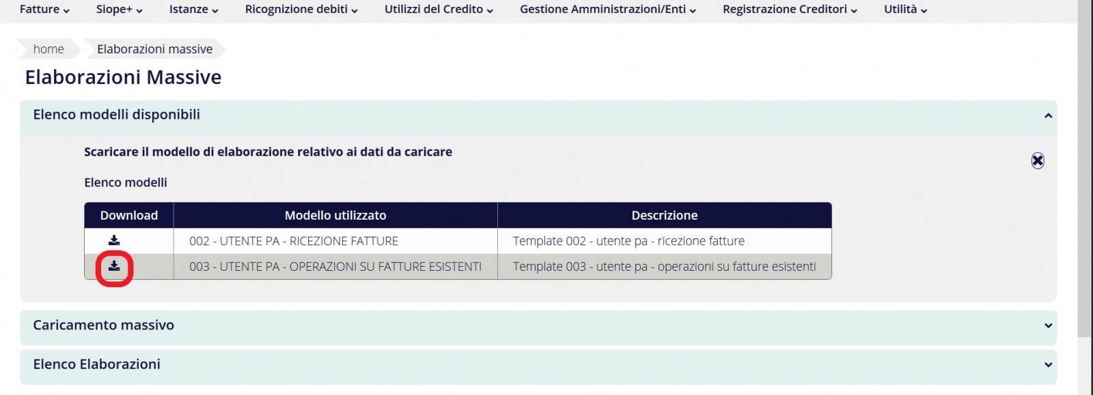
Task: Close the Elenco modelli panel with X icon
Action: pos(1038,160)
